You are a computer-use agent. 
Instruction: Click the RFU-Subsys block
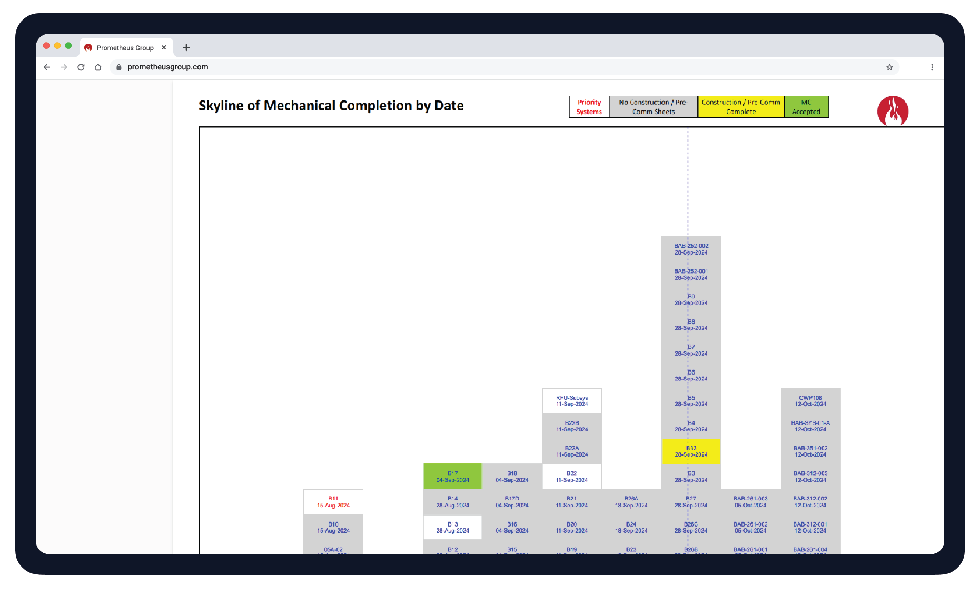coord(572,400)
